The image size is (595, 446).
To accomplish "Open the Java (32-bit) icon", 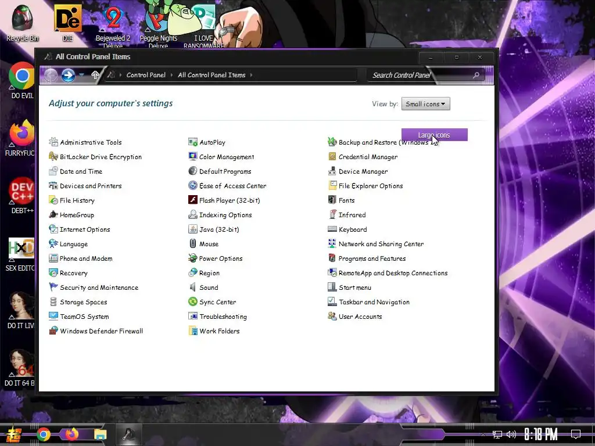I will 193,229.
